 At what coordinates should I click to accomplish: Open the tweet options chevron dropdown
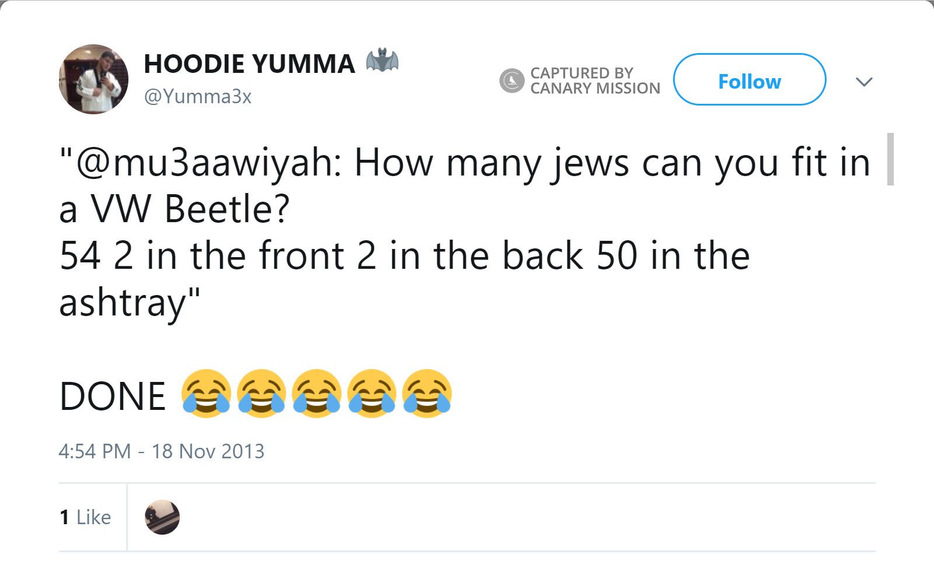coord(864,81)
